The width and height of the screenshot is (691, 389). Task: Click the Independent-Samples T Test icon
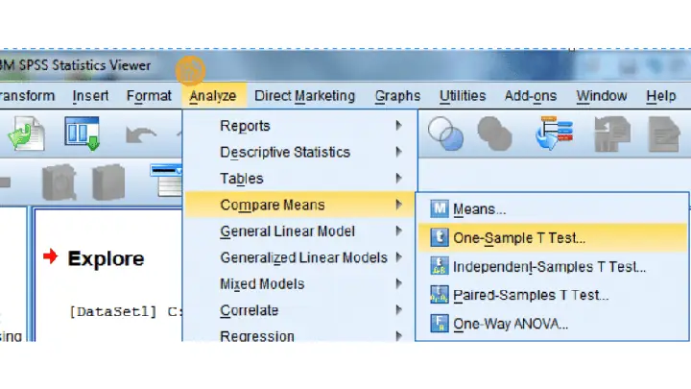click(x=440, y=266)
